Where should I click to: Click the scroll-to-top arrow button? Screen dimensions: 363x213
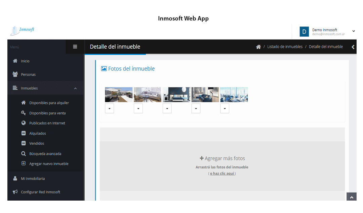[352, 197]
